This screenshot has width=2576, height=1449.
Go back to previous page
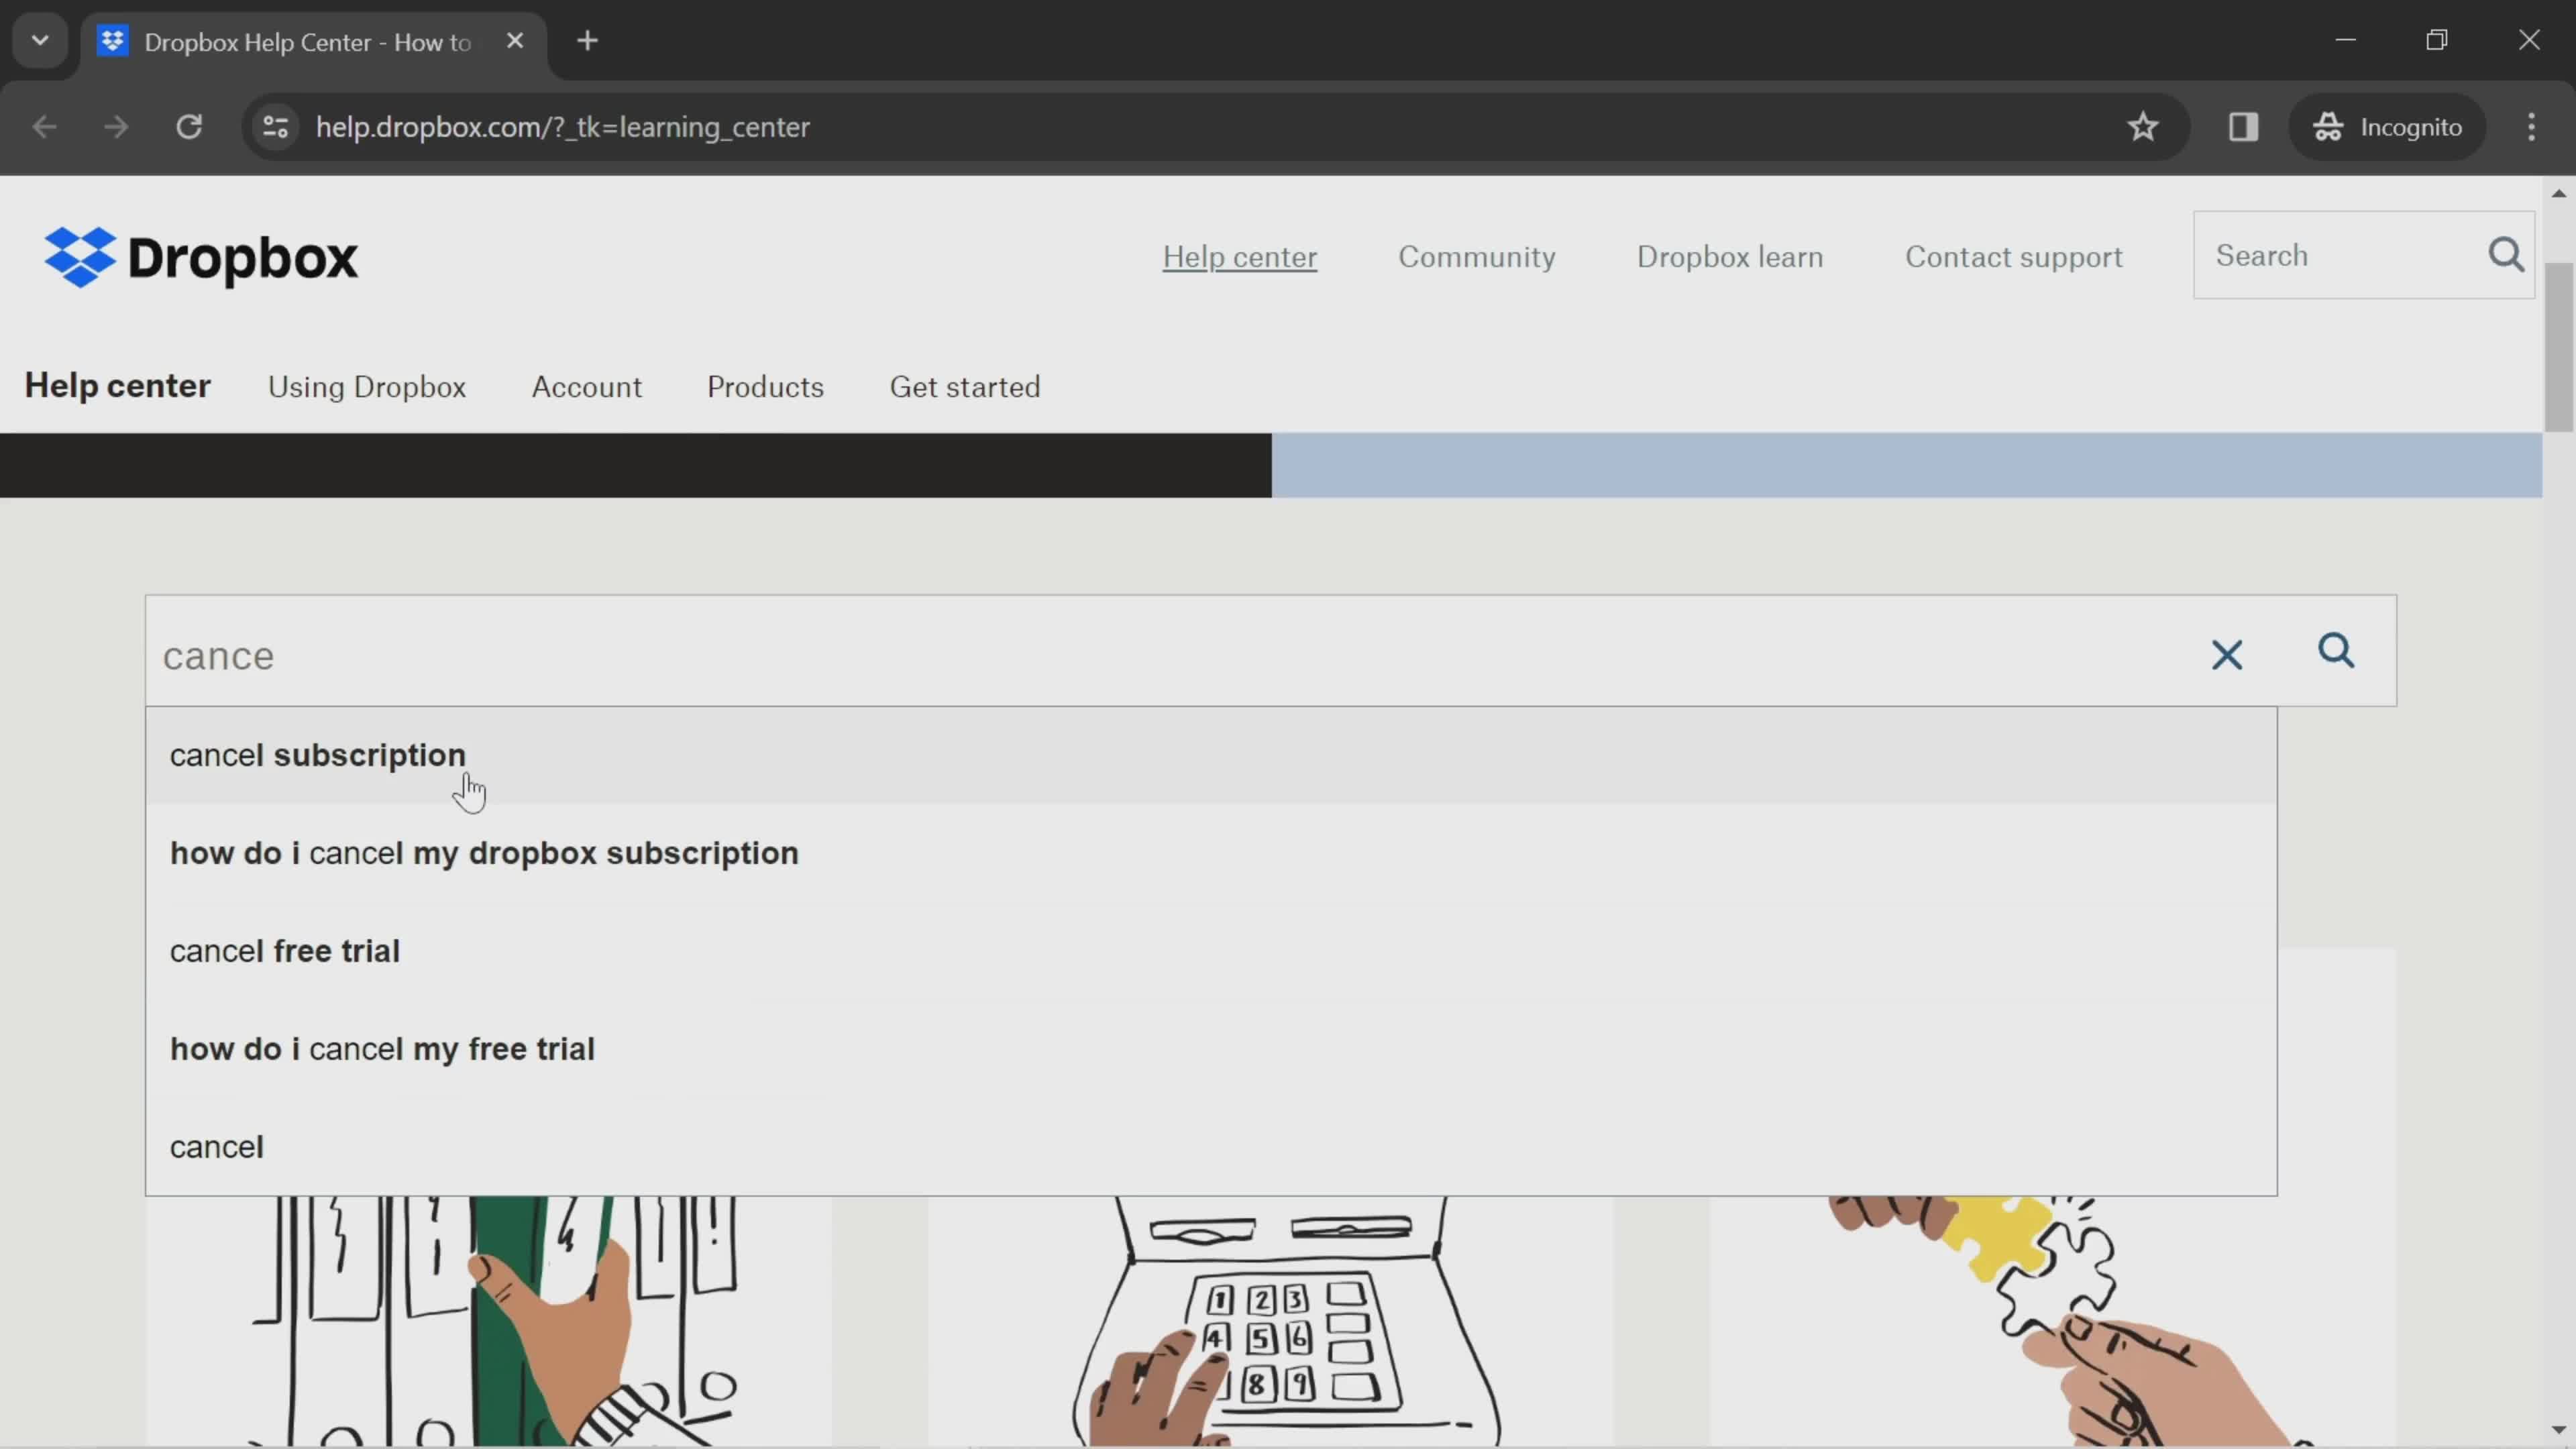click(44, 127)
